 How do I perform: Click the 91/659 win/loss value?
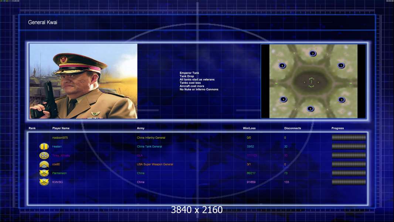(251, 182)
